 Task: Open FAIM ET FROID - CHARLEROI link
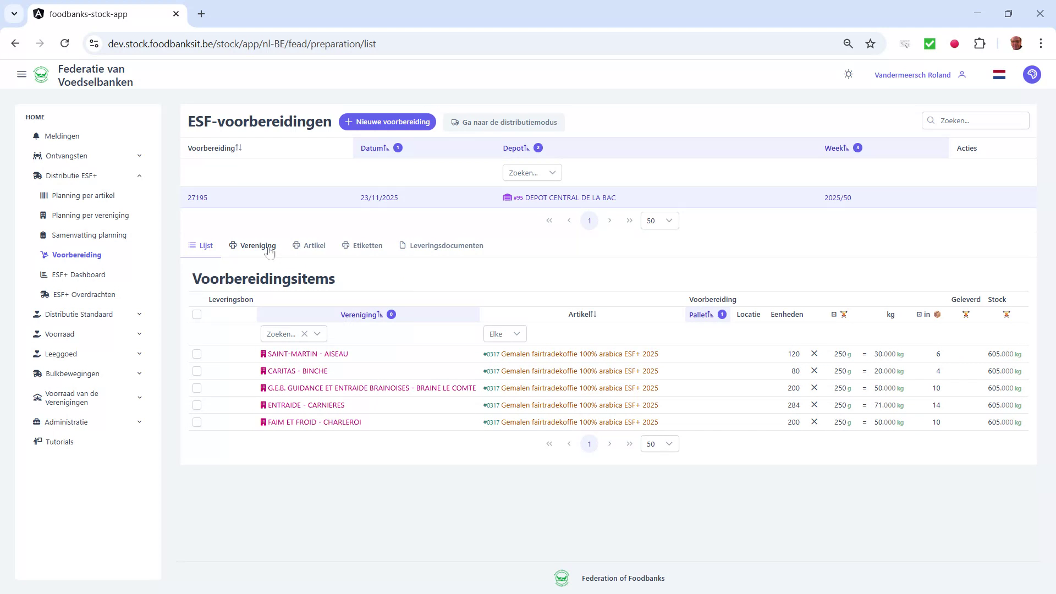tap(315, 422)
